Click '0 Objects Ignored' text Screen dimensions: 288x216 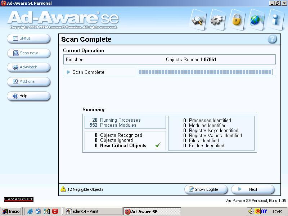click(114, 140)
